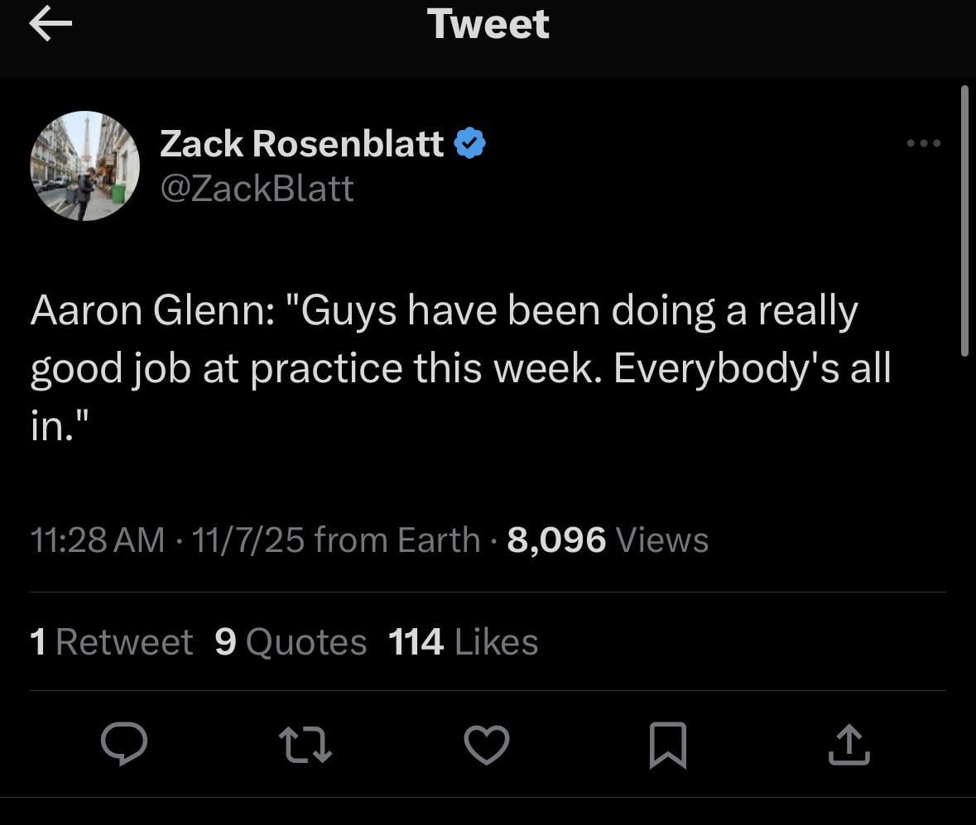Click the Tweet header title
The height and width of the screenshot is (825, 976).
coord(488,24)
